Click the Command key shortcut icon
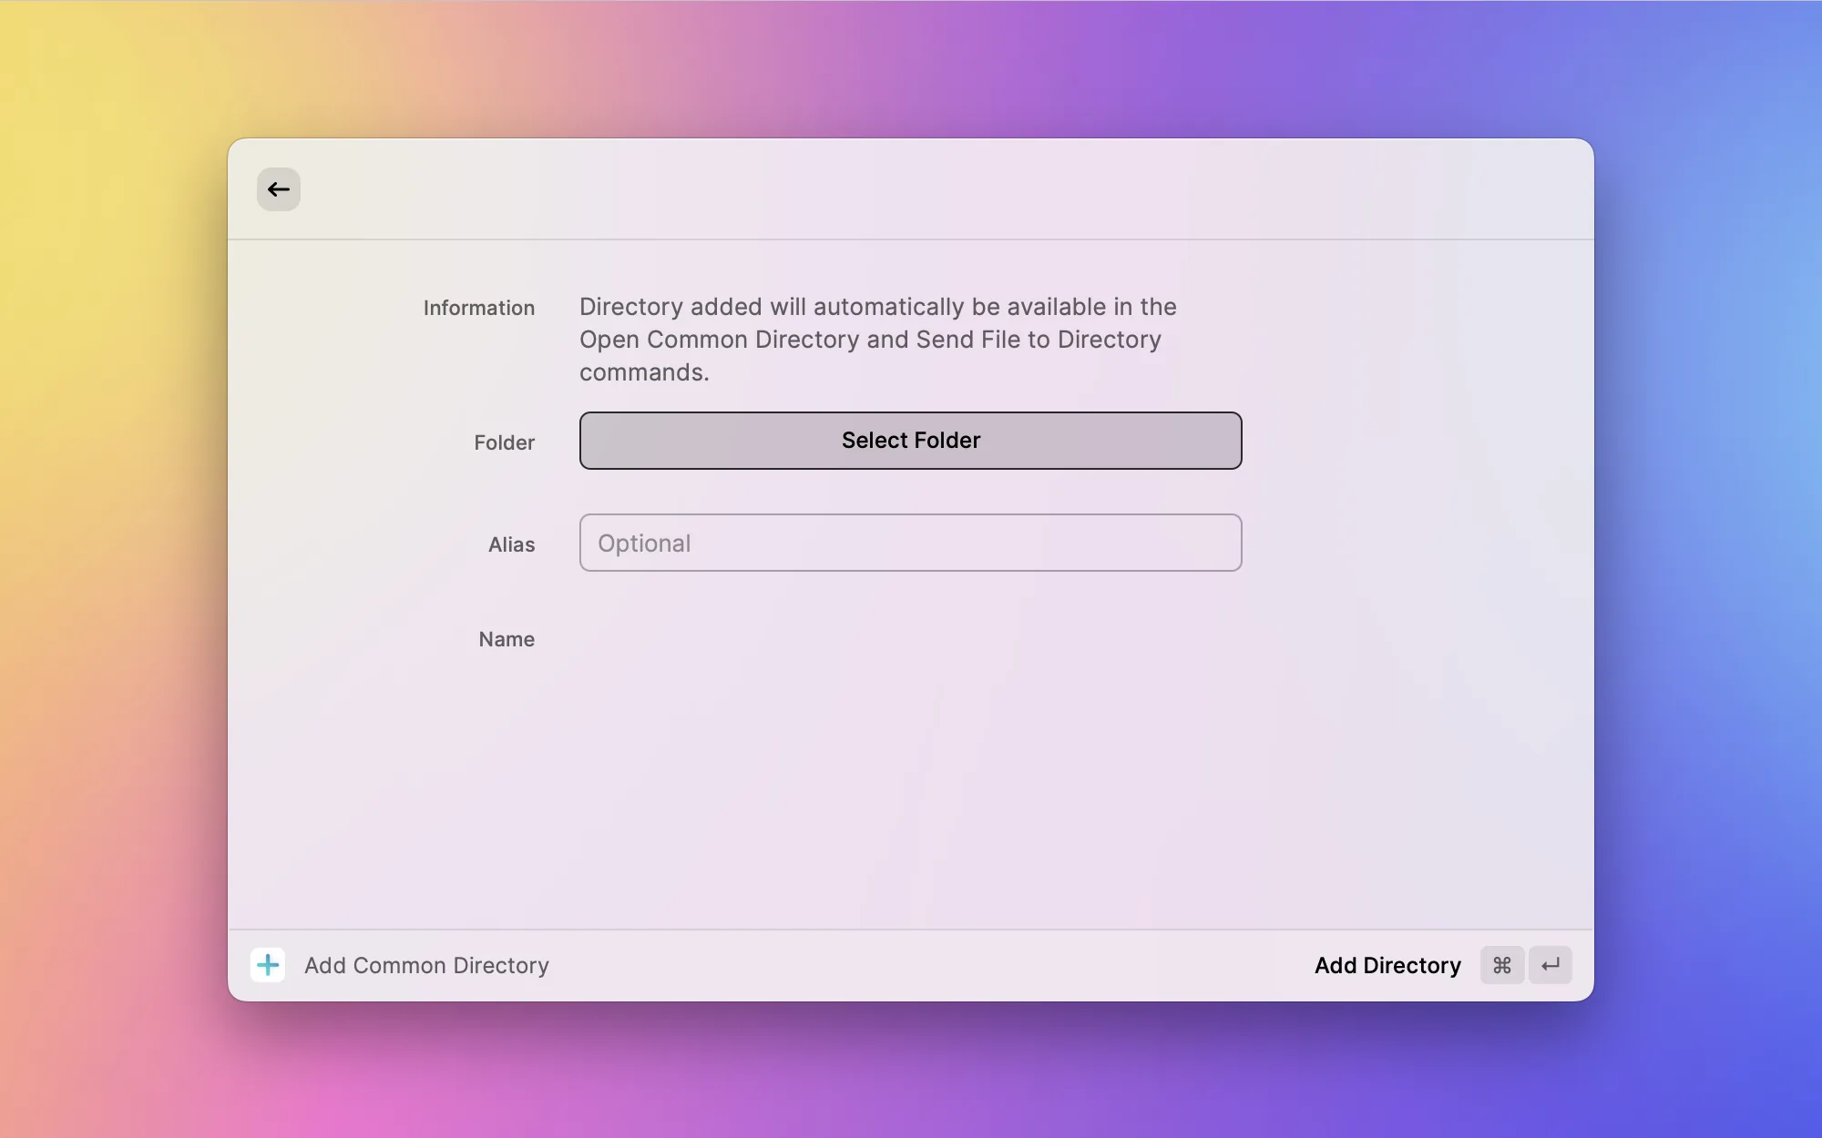Viewport: 1822px width, 1138px height. pyautogui.click(x=1502, y=965)
